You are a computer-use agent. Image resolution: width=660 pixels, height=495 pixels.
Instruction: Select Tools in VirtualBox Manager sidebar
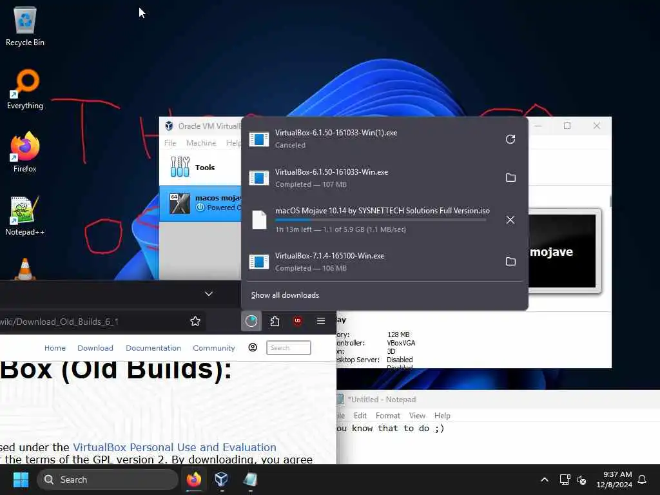[x=200, y=167]
